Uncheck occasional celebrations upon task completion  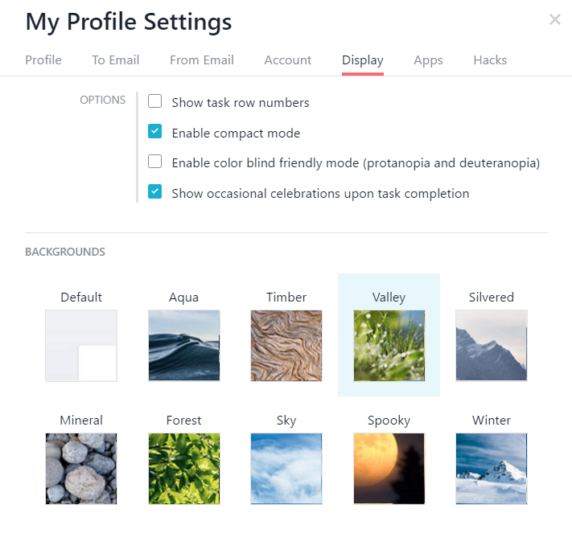(x=155, y=192)
